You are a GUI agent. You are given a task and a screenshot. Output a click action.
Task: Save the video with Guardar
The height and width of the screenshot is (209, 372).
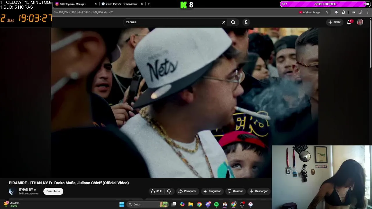[x=235, y=191]
